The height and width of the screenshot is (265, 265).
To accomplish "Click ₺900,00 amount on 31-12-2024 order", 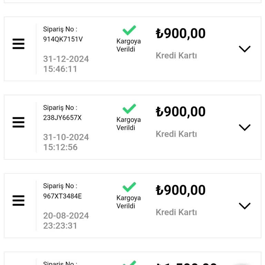I will pyautogui.click(x=180, y=33).
